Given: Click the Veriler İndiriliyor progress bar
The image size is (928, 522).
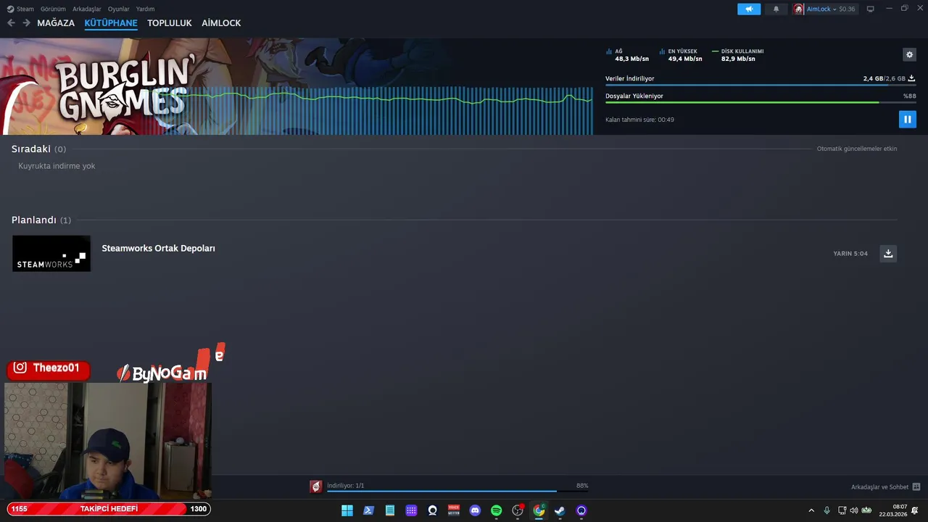Looking at the screenshot, I should pos(761,85).
